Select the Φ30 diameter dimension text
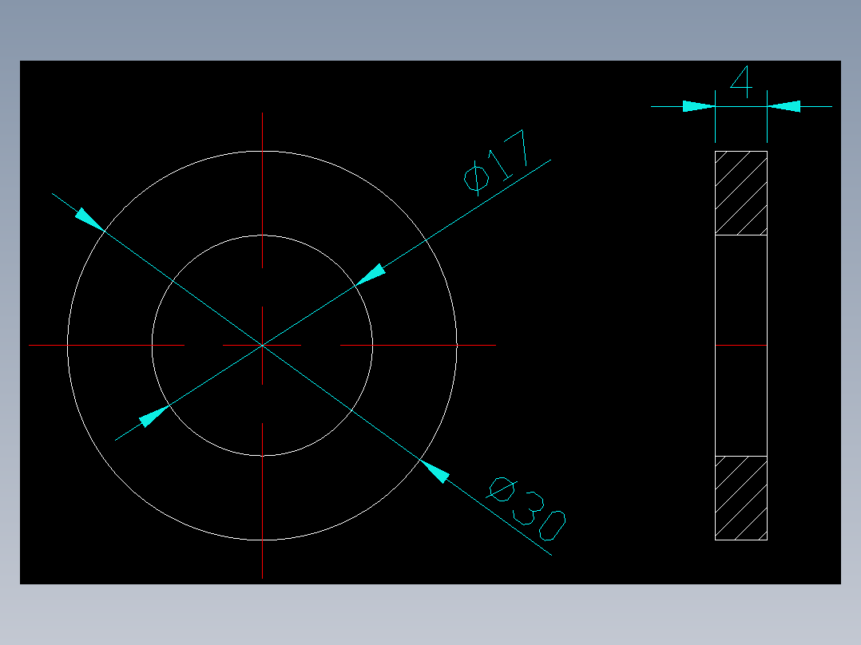861x645 pixels. point(526,508)
